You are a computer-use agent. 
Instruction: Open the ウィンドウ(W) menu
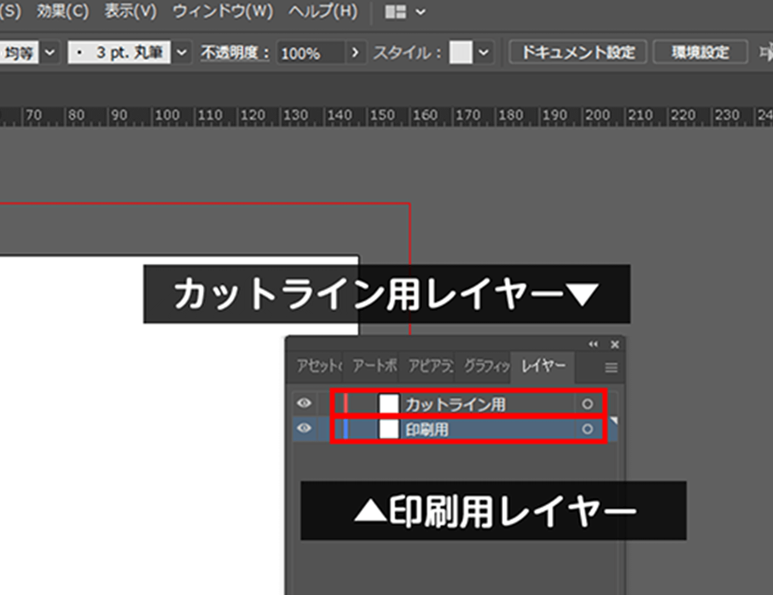pos(222,11)
